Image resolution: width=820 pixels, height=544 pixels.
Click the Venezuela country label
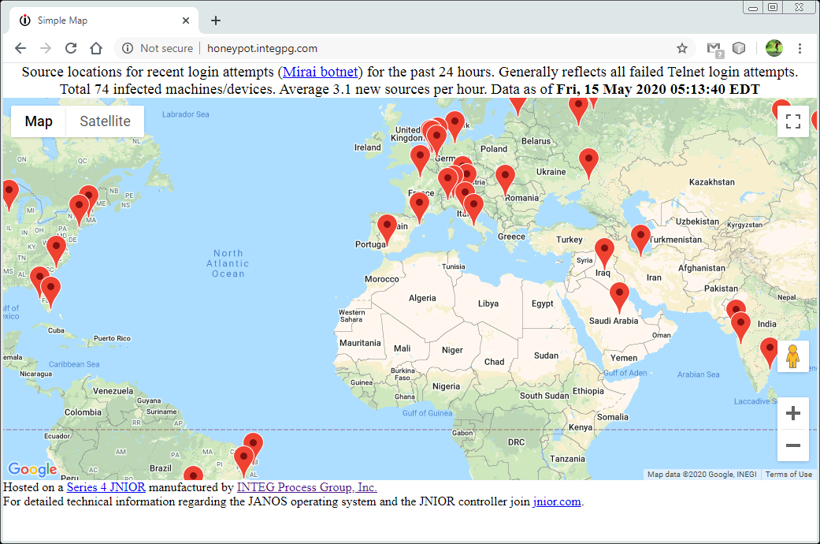[x=113, y=391]
